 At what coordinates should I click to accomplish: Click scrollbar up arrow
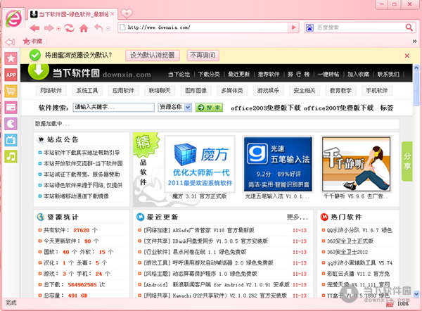coord(416,68)
